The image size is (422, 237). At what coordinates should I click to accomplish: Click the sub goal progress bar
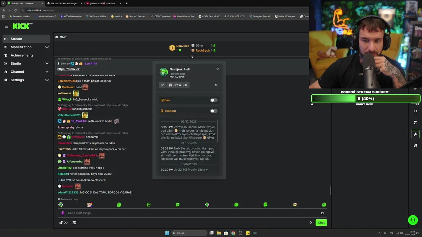(366, 98)
